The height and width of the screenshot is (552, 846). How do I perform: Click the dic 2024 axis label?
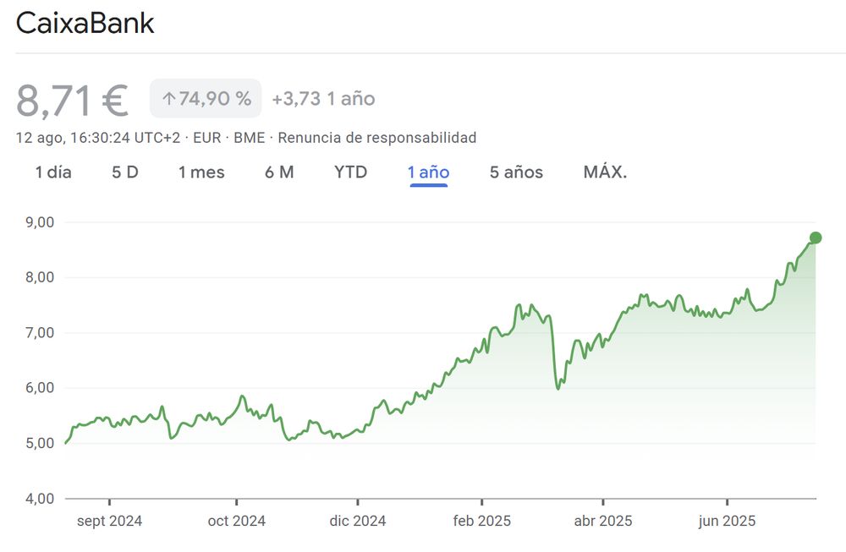point(358,522)
